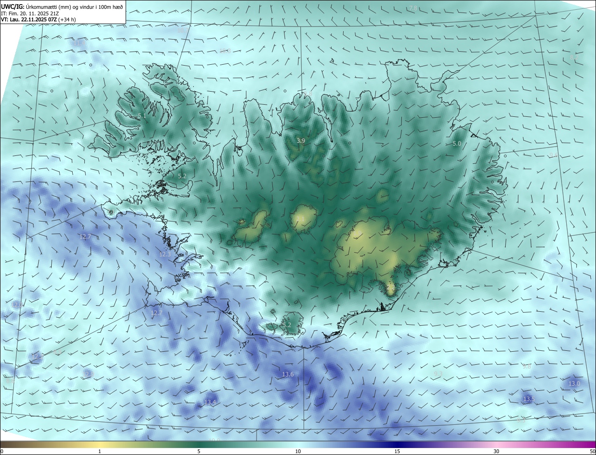Click the 1 tick on the color scale

point(100,451)
